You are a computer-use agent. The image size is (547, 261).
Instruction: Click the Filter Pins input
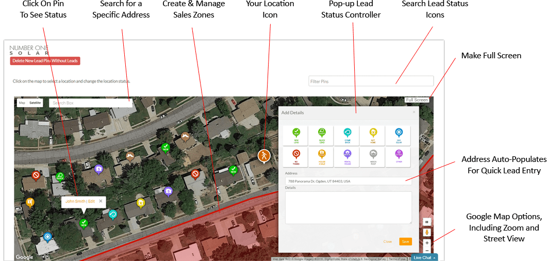coord(371,81)
